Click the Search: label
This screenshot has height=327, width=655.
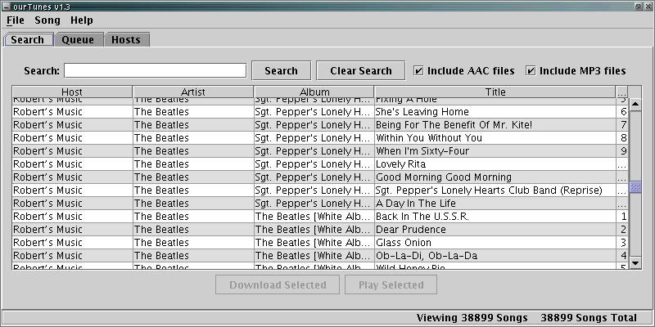pyautogui.click(x=42, y=71)
